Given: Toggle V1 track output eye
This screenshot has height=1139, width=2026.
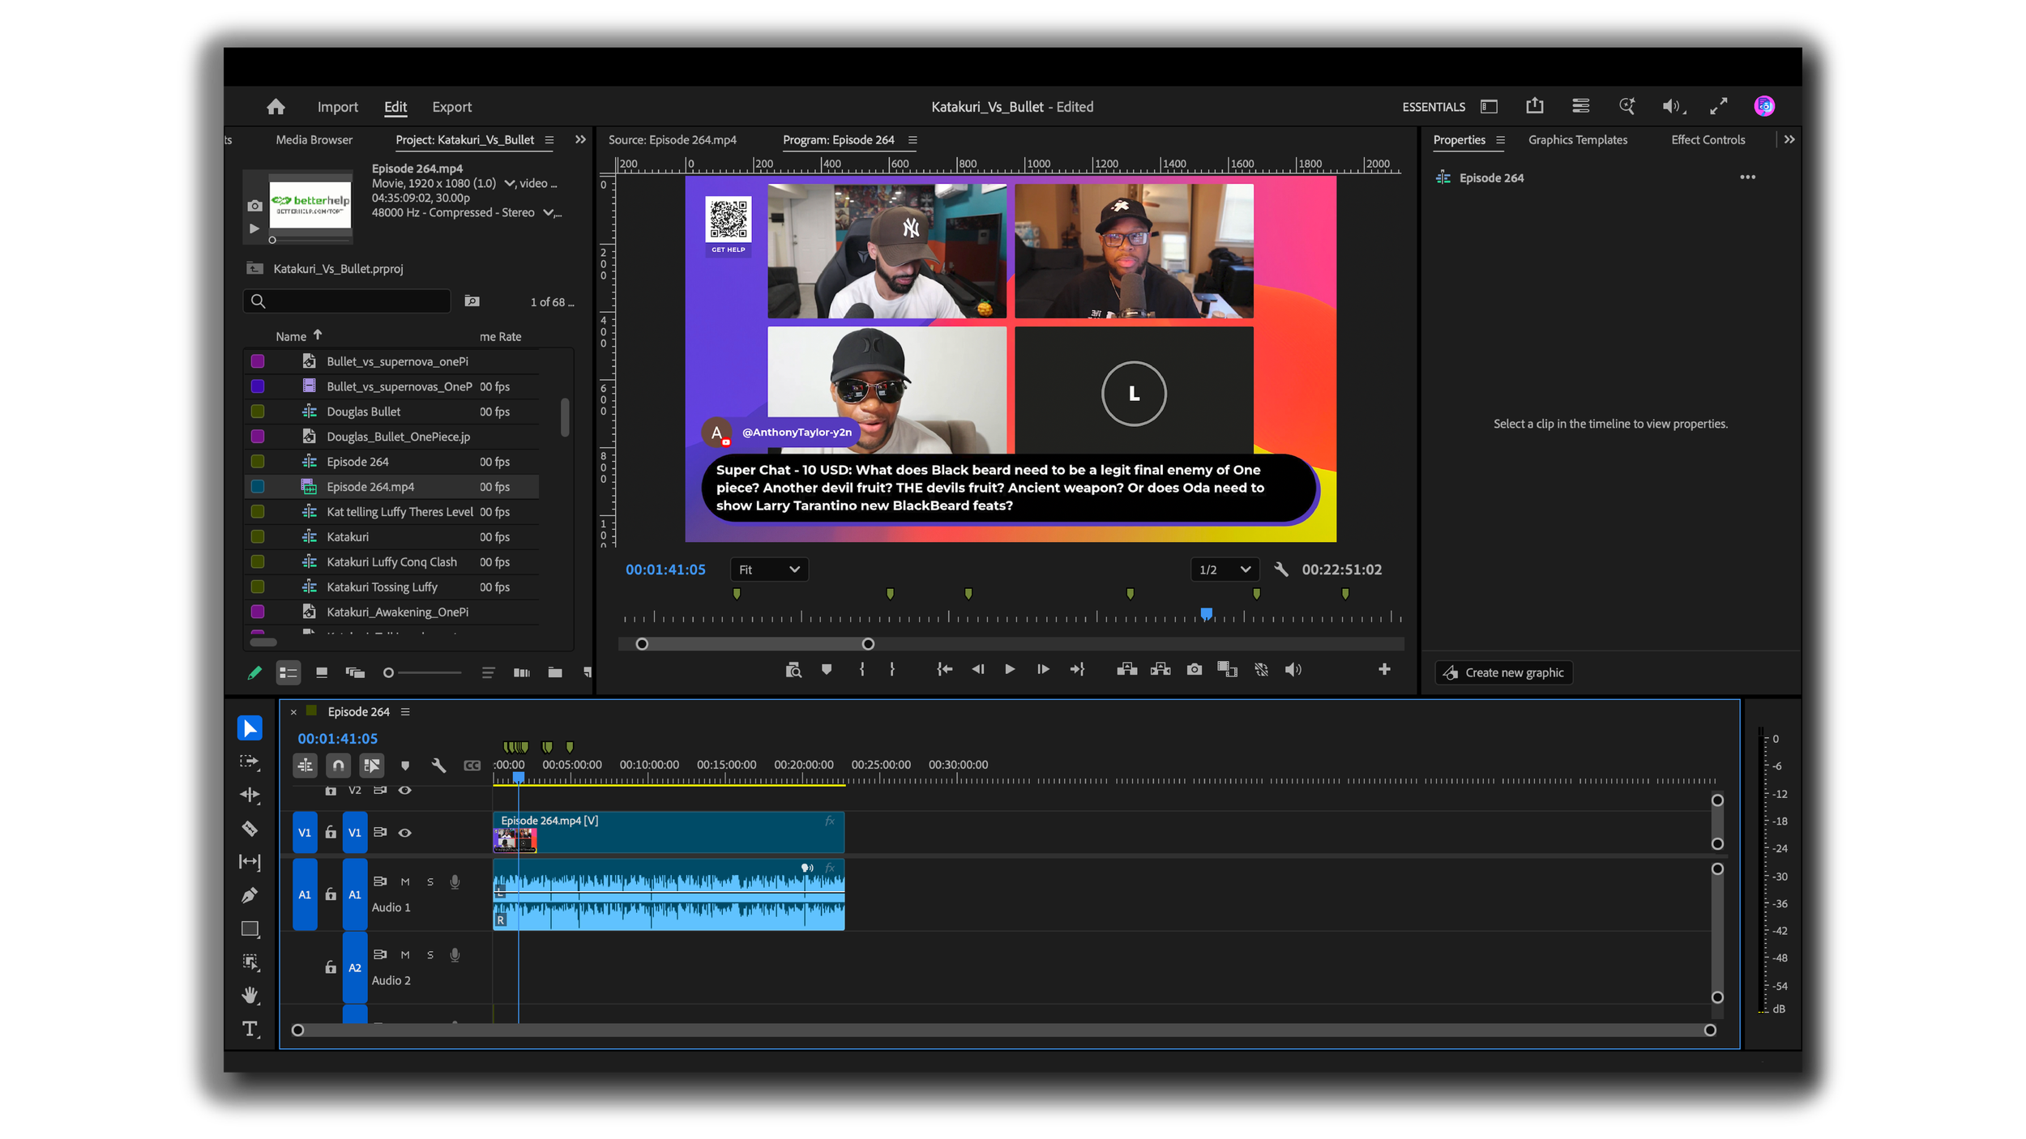Looking at the screenshot, I should (x=404, y=832).
